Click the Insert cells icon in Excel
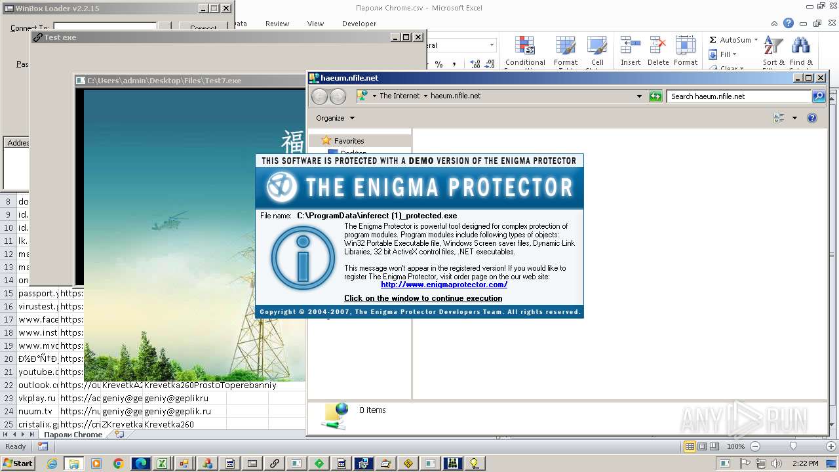This screenshot has height=472, width=839. (x=631, y=51)
